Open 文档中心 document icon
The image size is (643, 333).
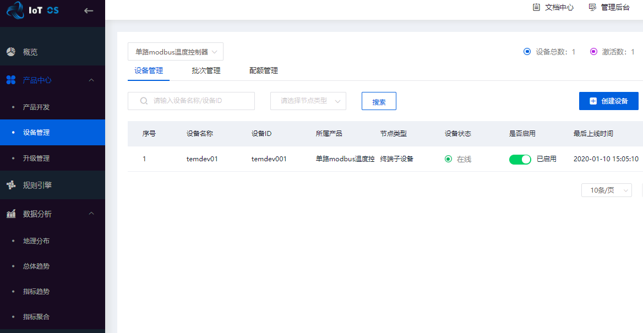pyautogui.click(x=536, y=7)
